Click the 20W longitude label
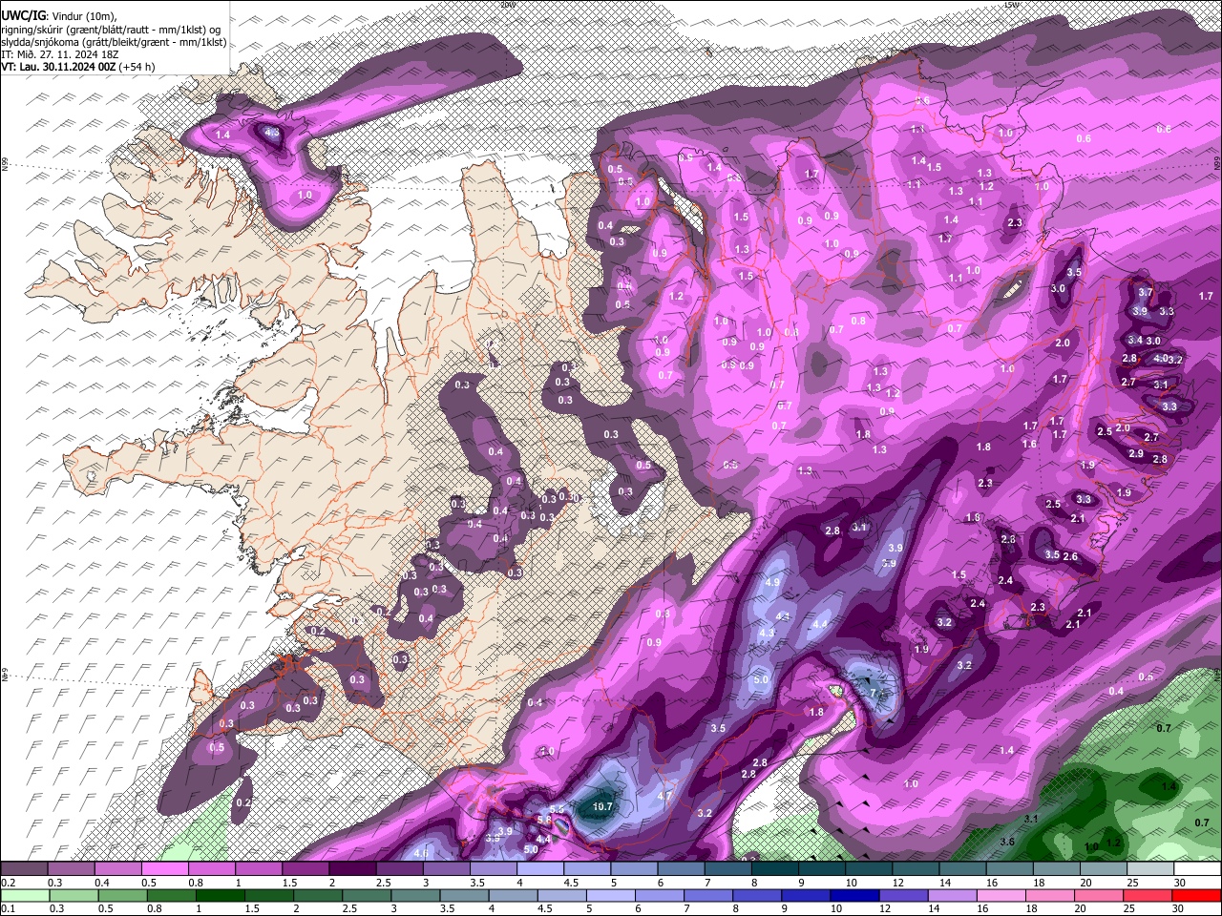 point(507,5)
